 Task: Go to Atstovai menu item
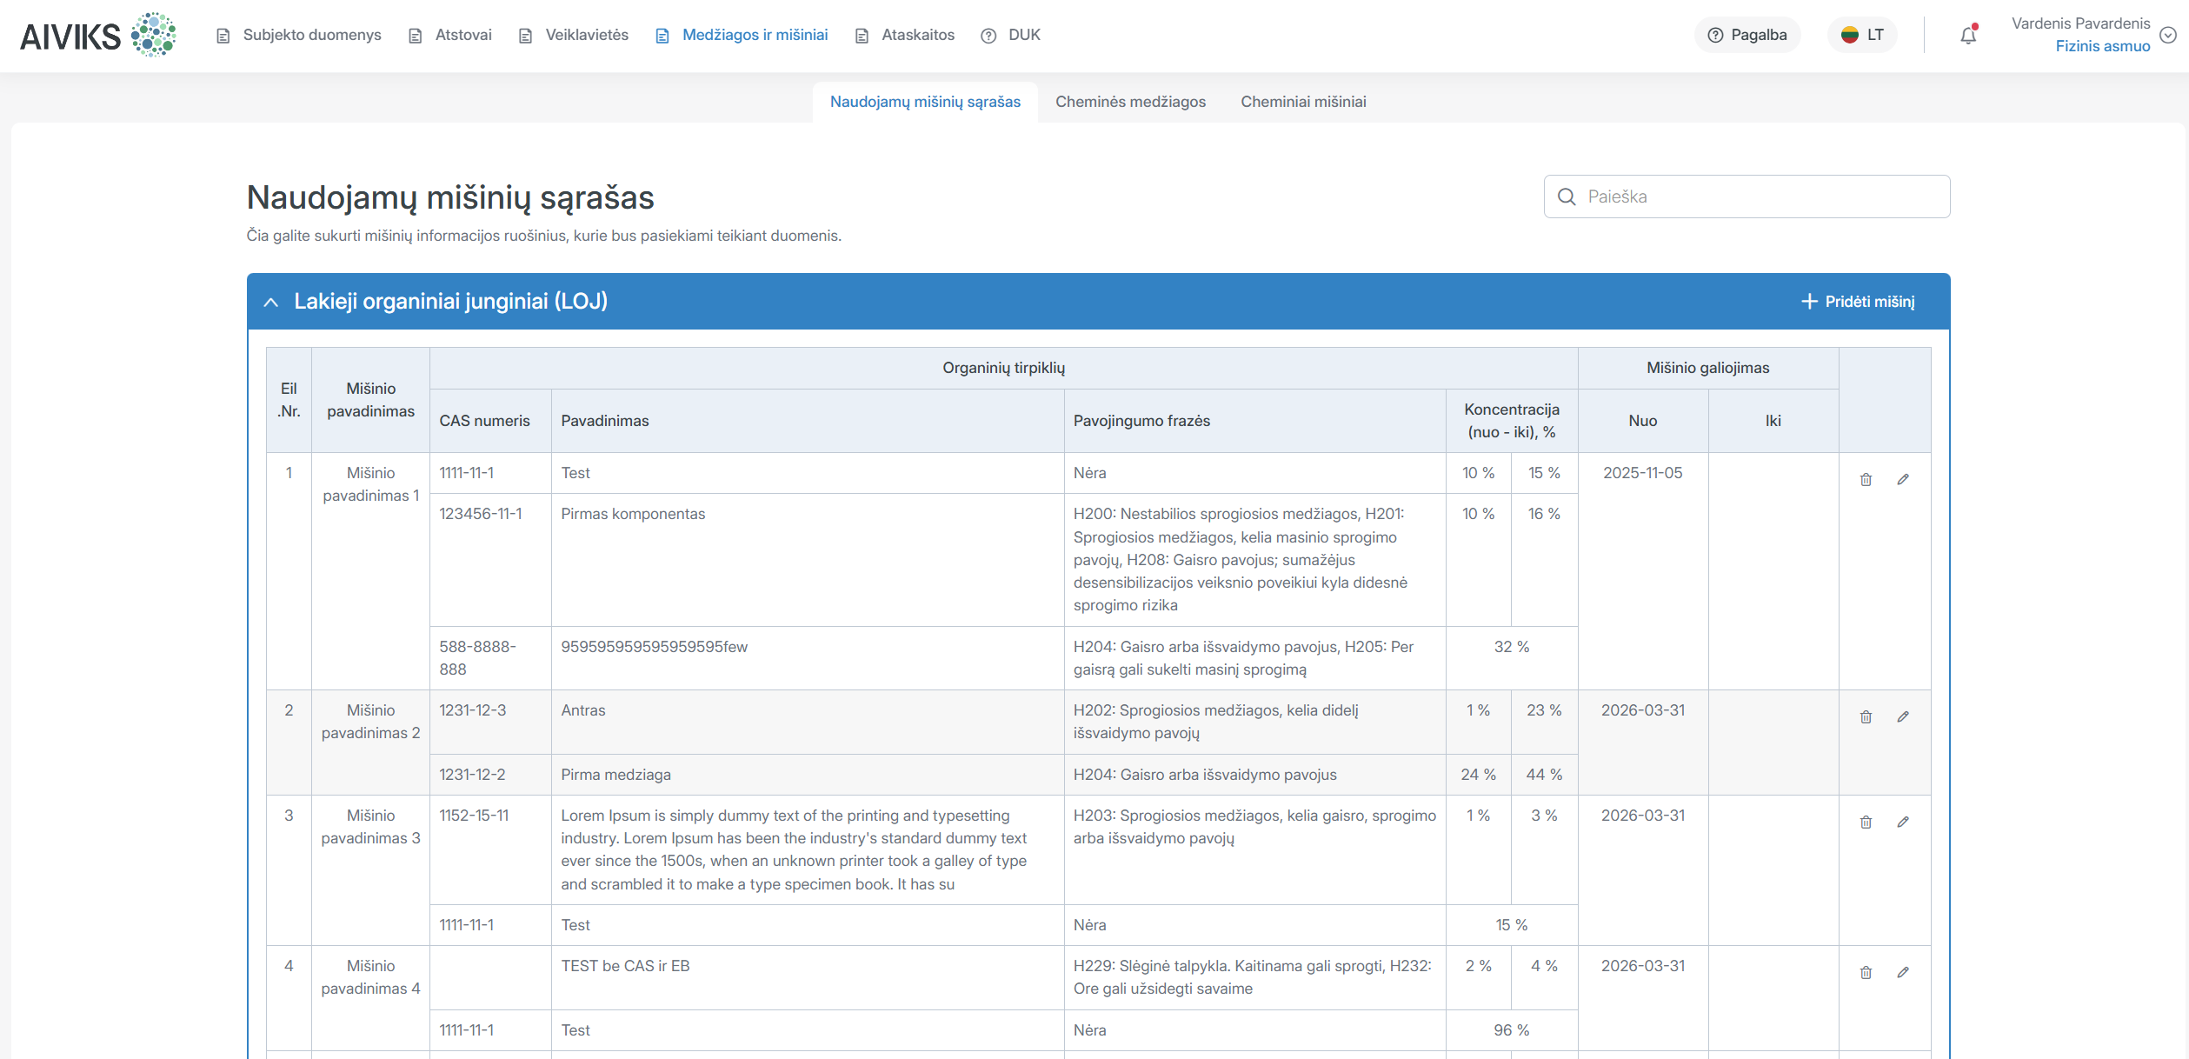click(450, 35)
